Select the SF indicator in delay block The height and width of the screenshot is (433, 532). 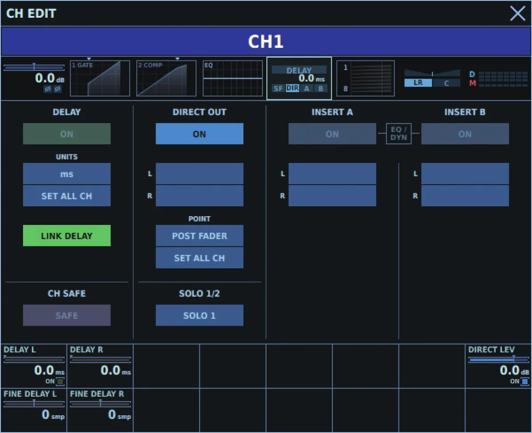(x=278, y=88)
